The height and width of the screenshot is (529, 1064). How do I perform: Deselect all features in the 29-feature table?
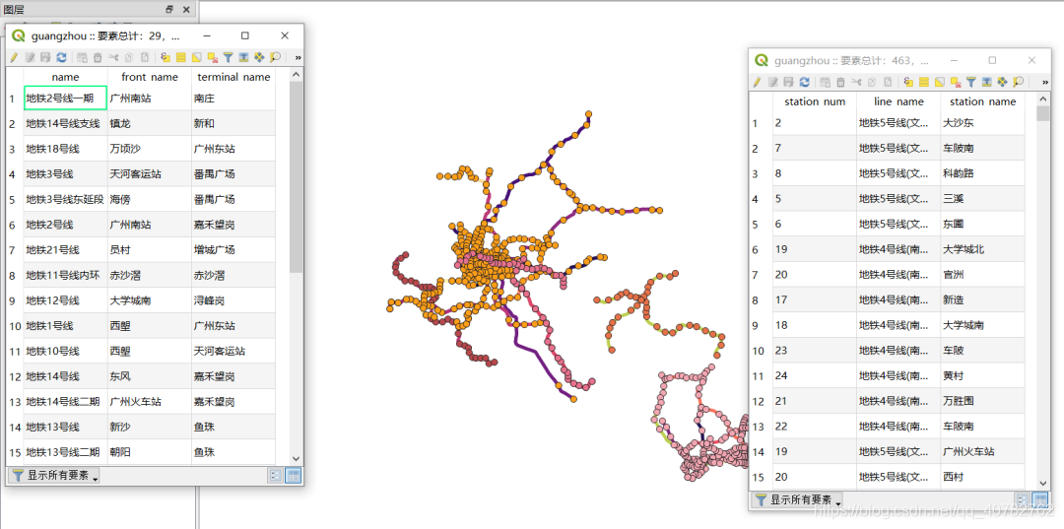pyautogui.click(x=213, y=58)
